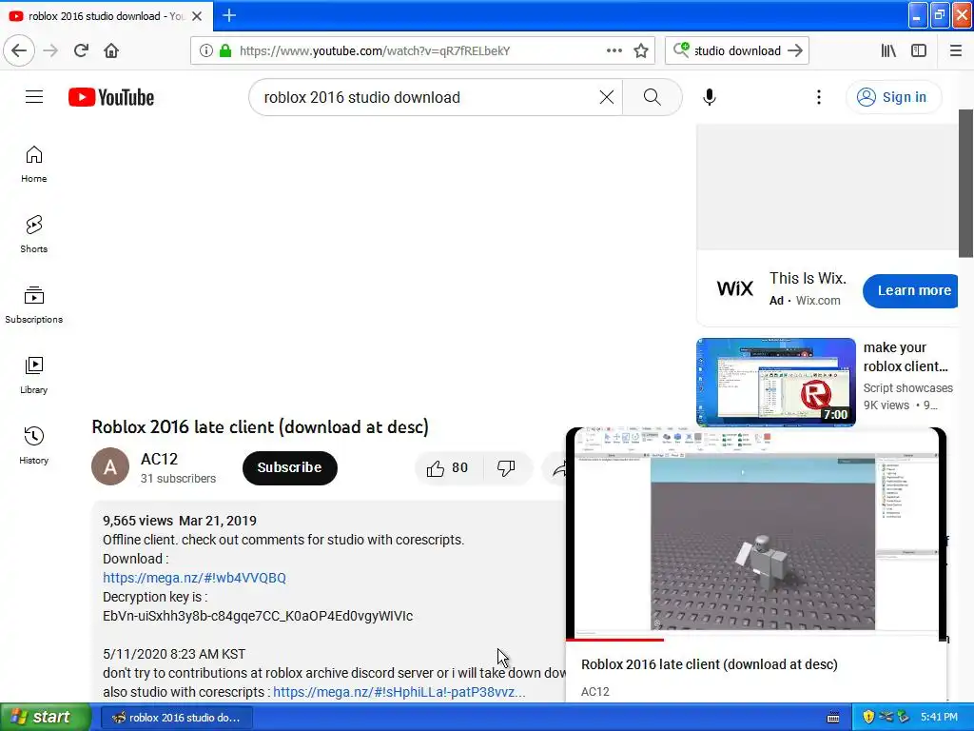Clear the YouTube search query
The height and width of the screenshot is (731, 974).
coord(607,97)
